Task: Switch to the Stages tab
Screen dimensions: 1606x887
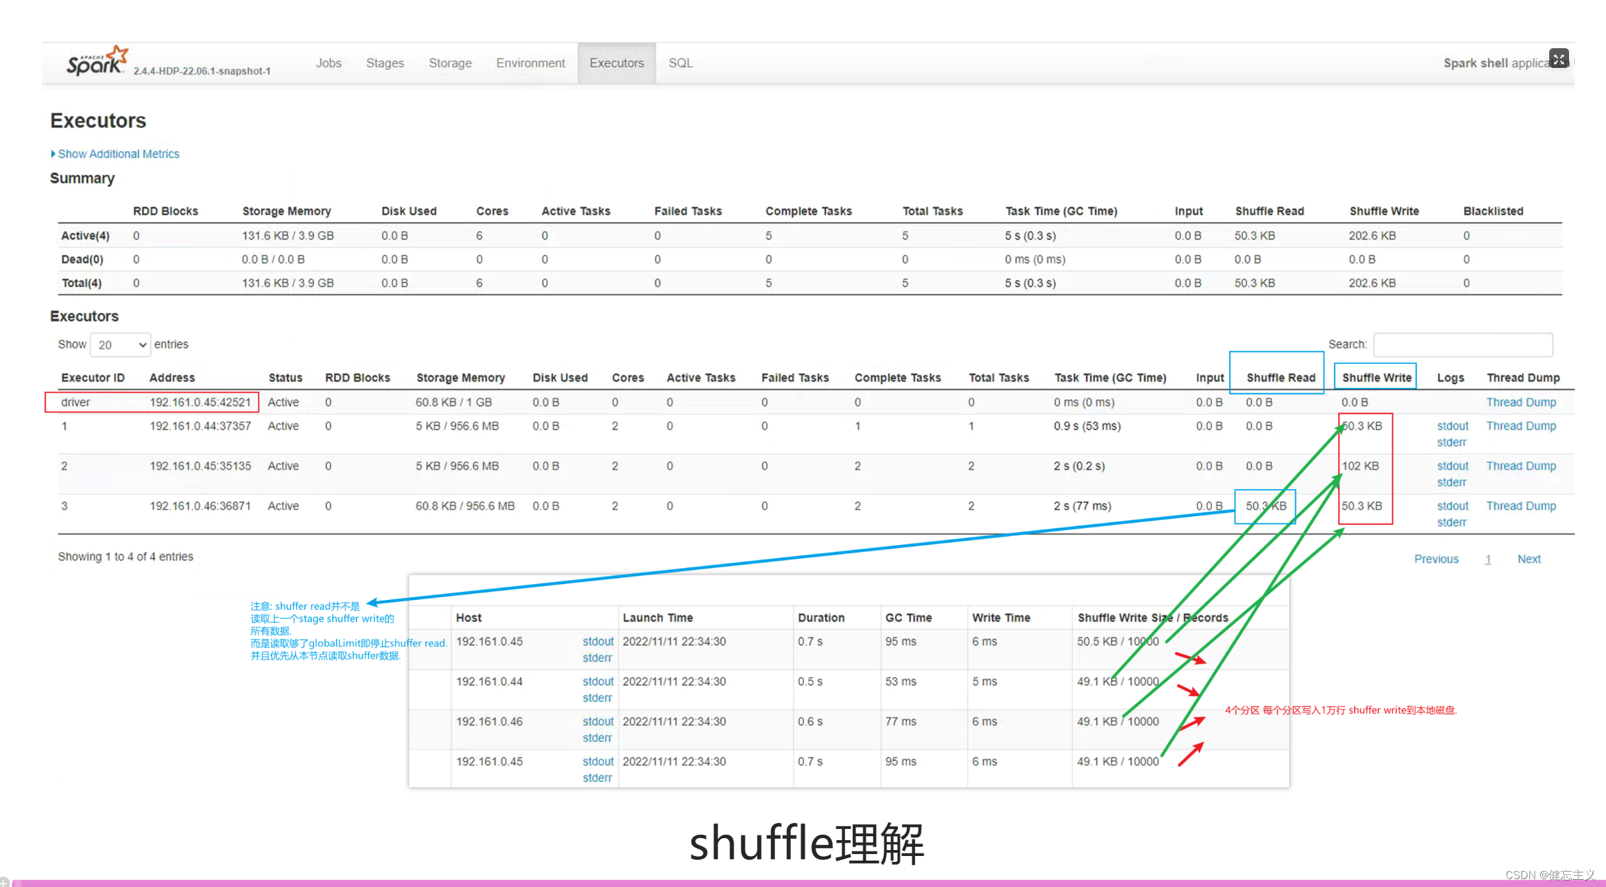Action: pyautogui.click(x=385, y=63)
